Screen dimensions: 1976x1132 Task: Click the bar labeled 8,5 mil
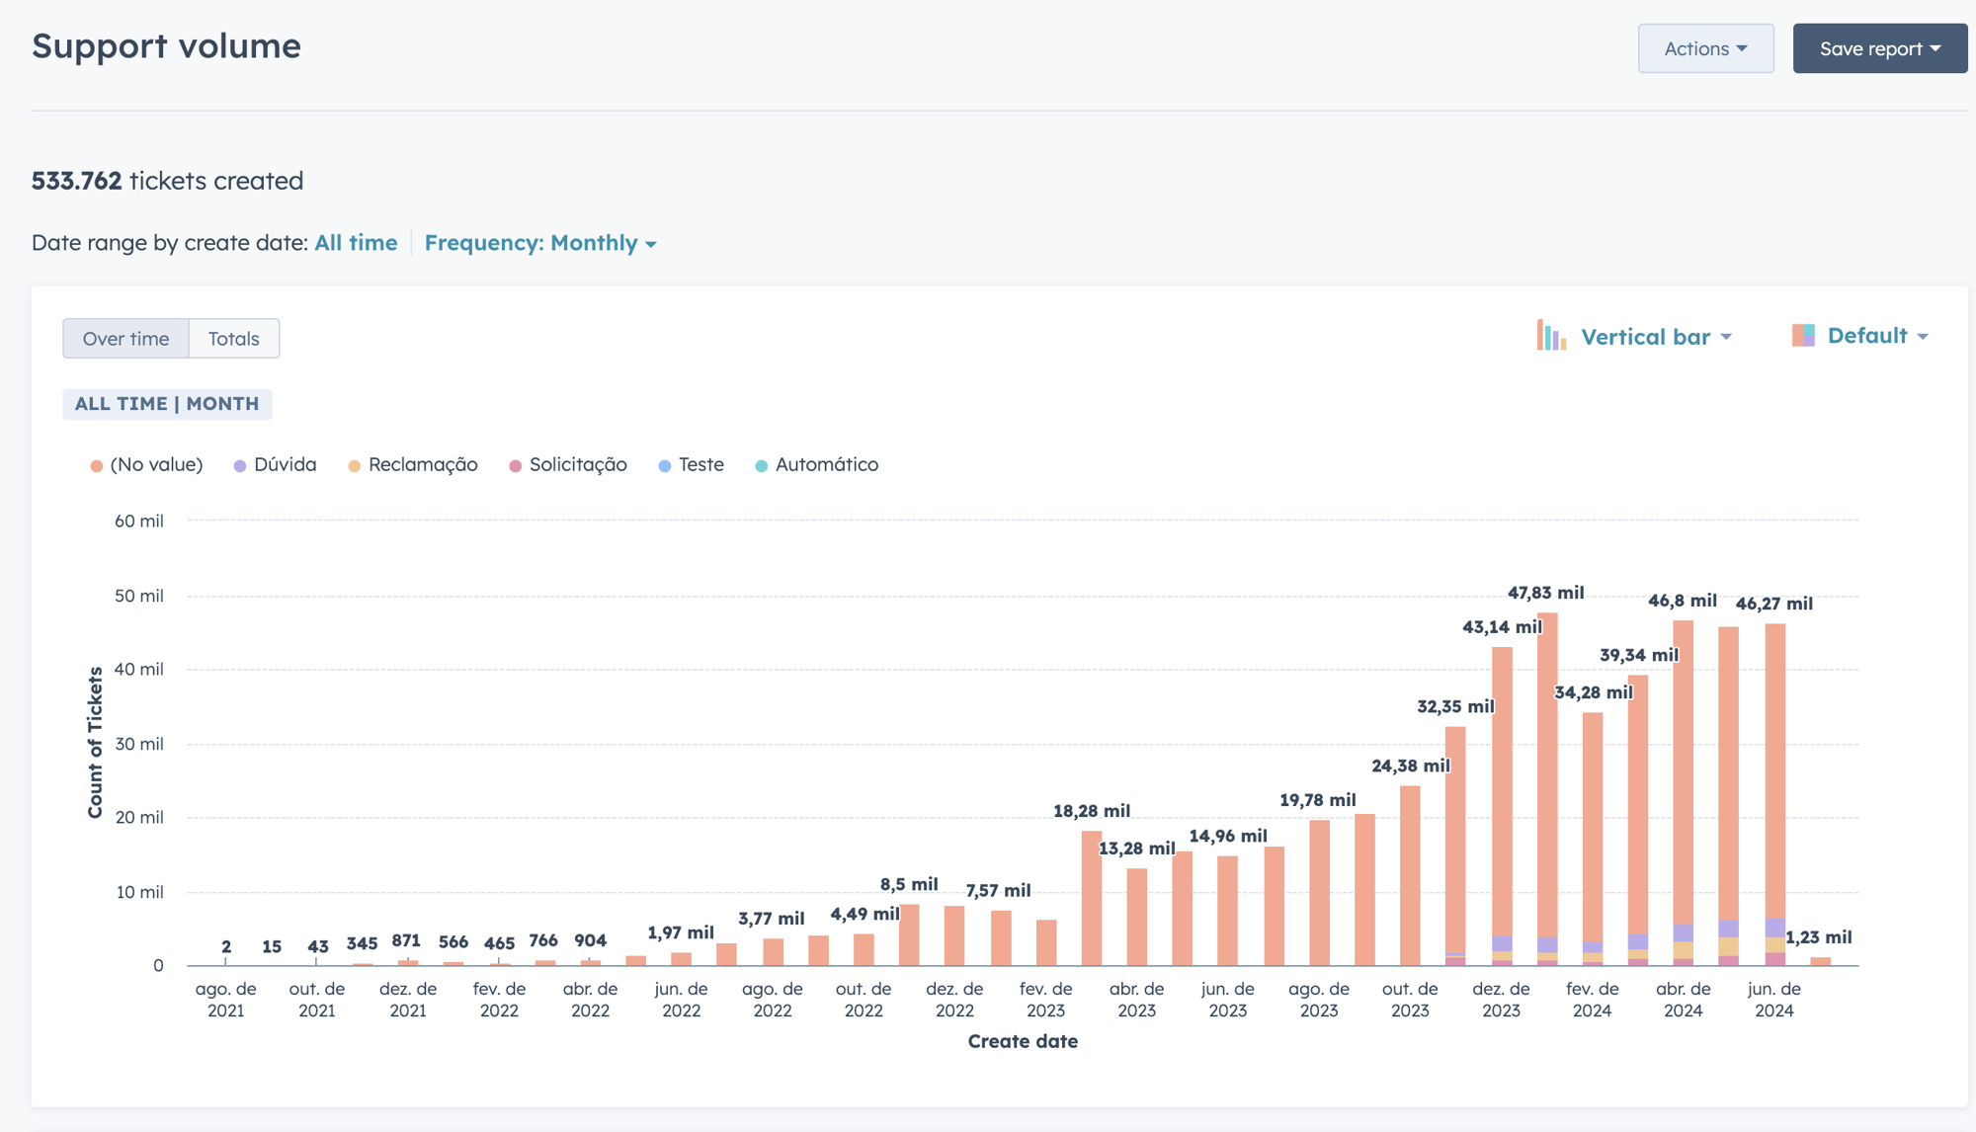909,934
